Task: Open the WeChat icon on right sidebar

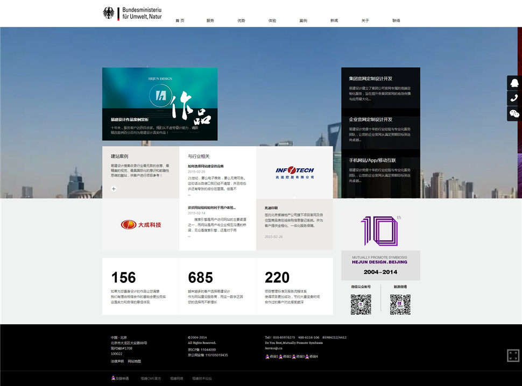Action: point(514,113)
